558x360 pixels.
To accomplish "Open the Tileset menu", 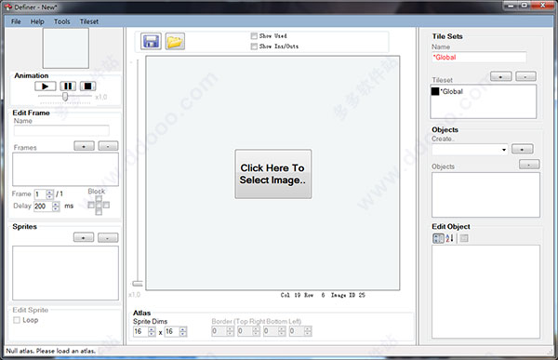I will [x=89, y=21].
